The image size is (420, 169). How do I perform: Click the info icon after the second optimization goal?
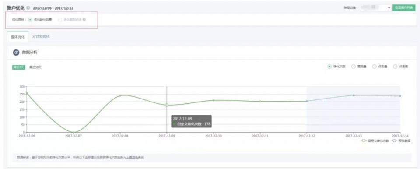(x=84, y=20)
